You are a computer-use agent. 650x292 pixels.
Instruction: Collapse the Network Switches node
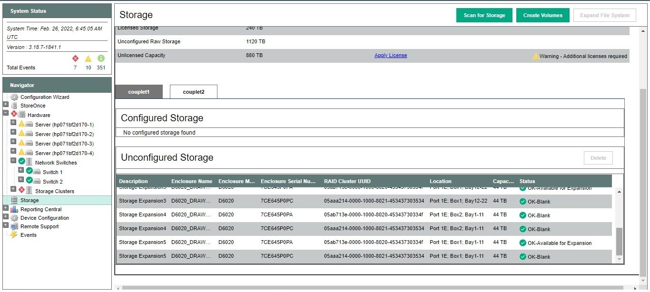13,161
